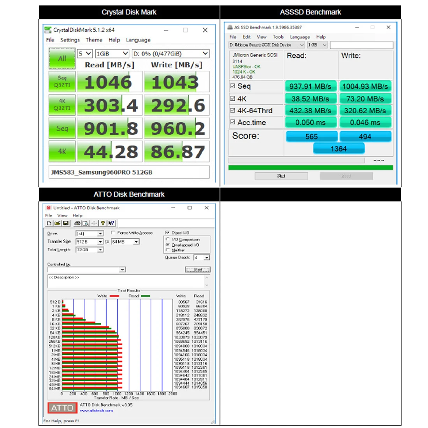
Task: Click the gray progress bar in AS SSD
Action: pos(296,160)
